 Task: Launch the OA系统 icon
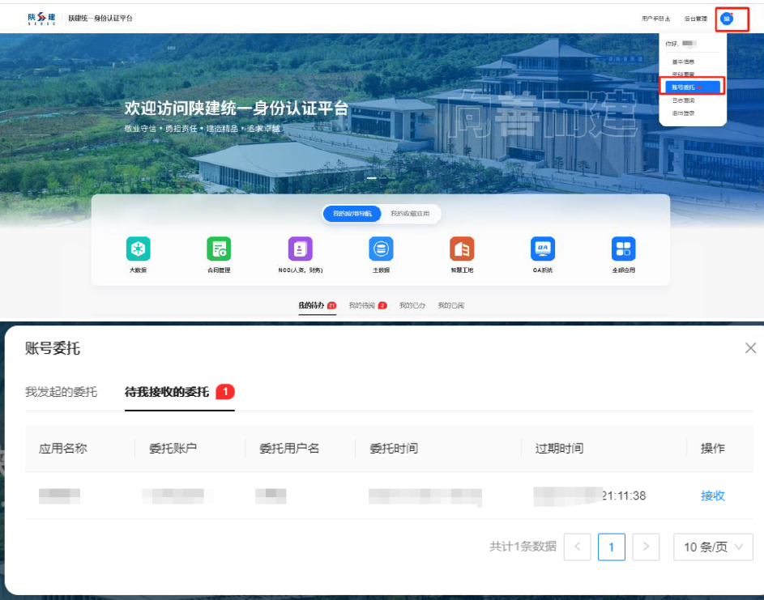[542, 249]
